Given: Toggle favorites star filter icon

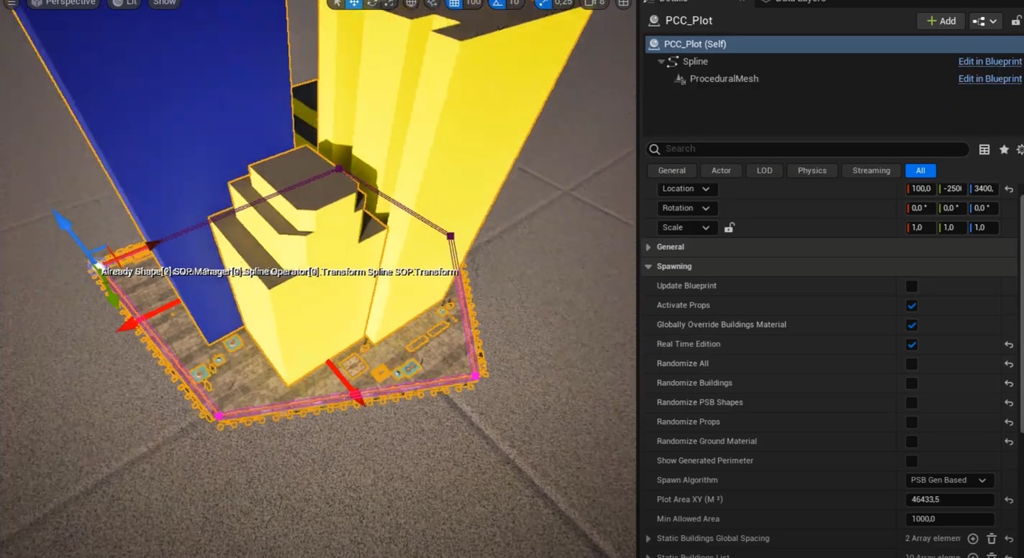Looking at the screenshot, I should click(1004, 149).
